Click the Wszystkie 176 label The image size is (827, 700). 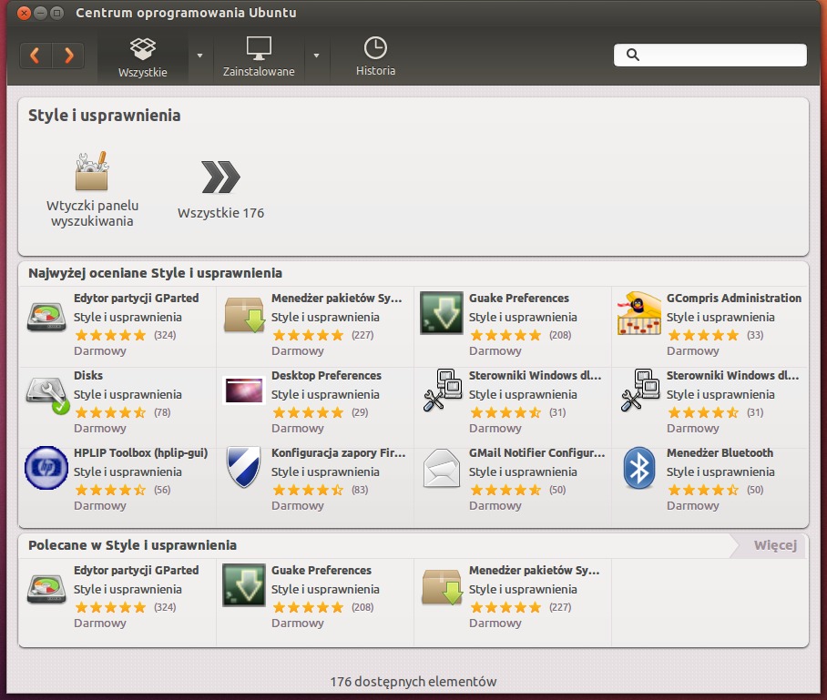(220, 213)
